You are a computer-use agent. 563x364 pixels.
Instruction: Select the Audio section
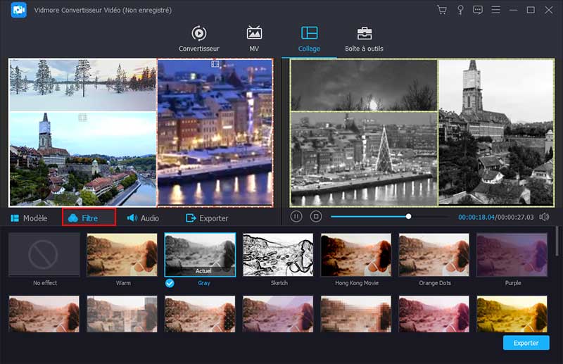143,218
